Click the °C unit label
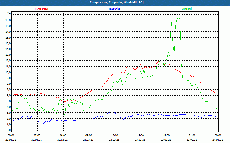The width and height of the screenshot is (230, 143). [x=9, y=13]
